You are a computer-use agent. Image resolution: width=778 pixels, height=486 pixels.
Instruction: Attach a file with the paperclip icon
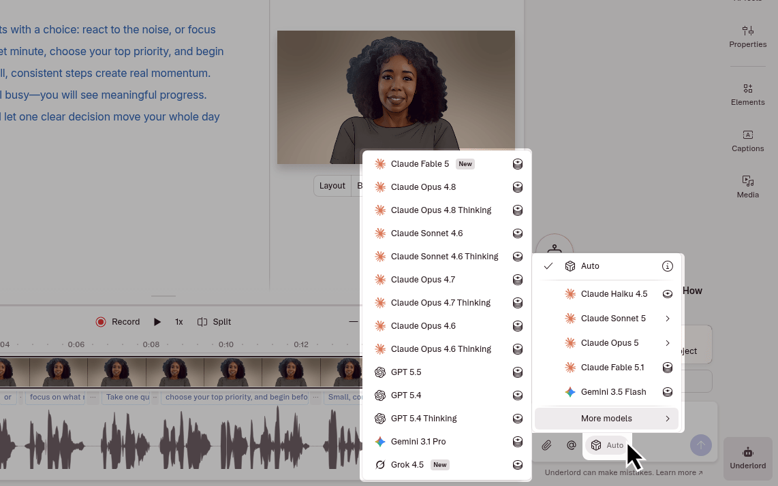[x=546, y=445]
